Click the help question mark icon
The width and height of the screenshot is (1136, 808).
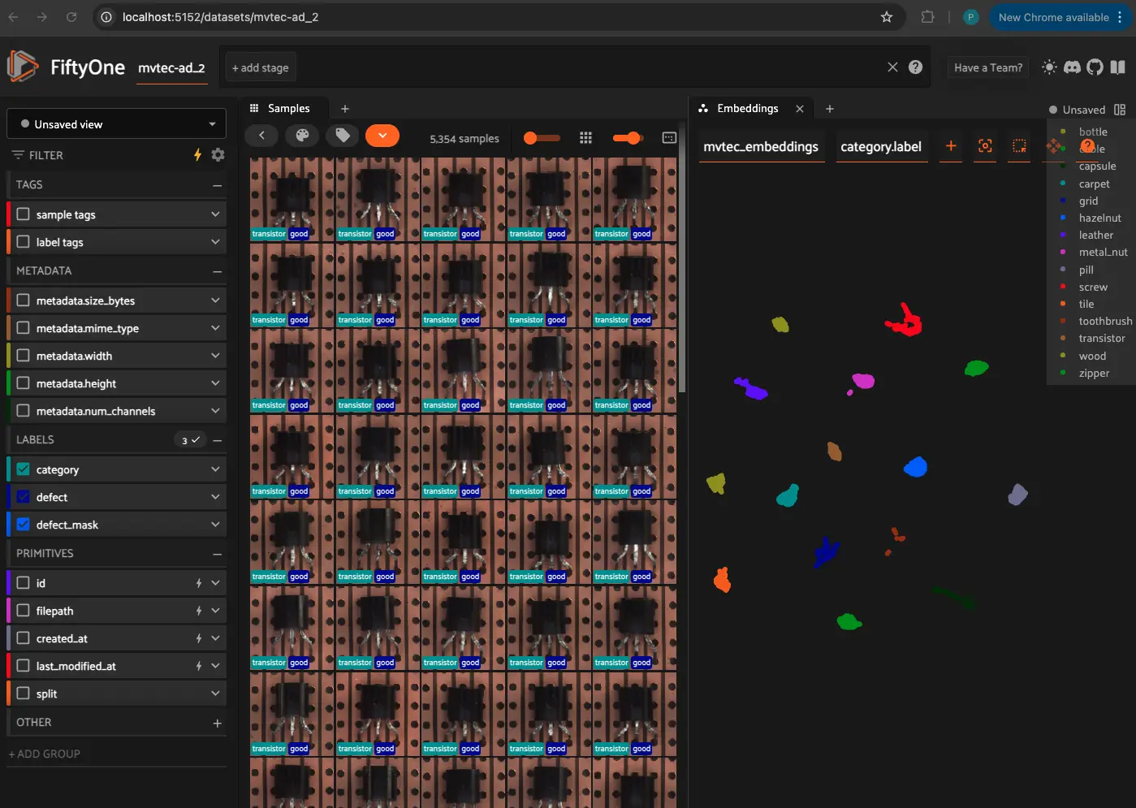point(915,67)
